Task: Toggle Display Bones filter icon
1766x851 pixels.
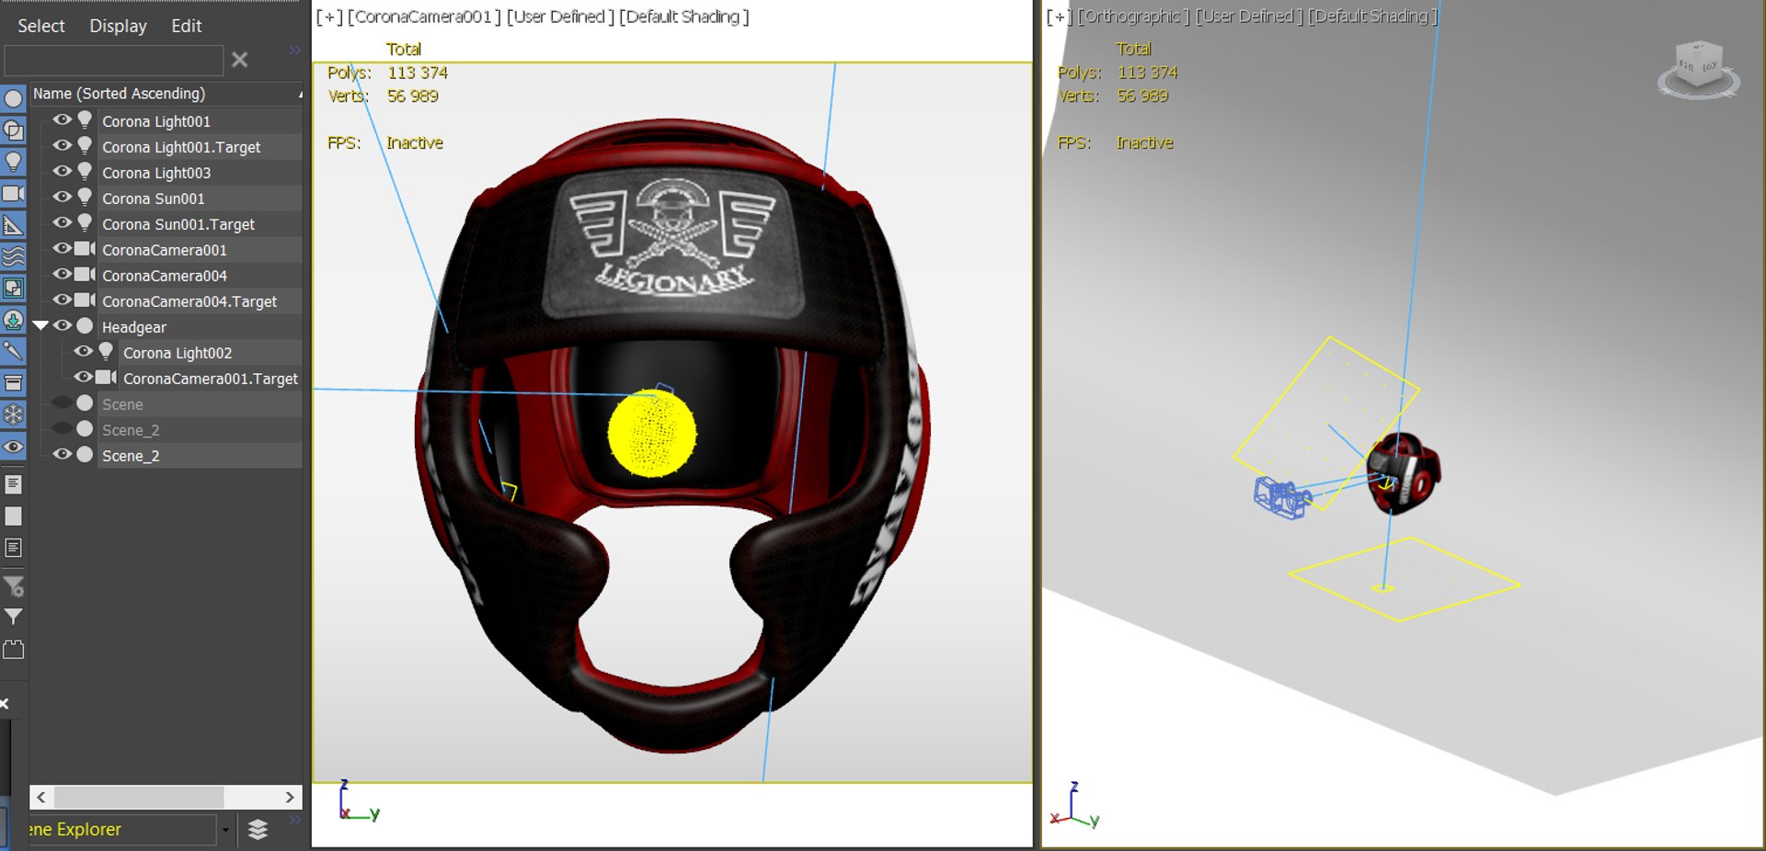Action: click(x=13, y=351)
